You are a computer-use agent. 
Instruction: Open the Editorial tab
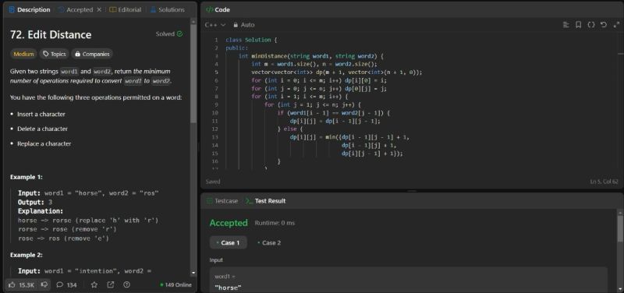(x=126, y=9)
